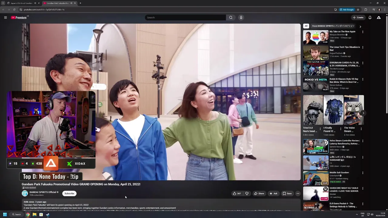Viewport: 388px width, 218px height.
Task: Advance the Shorts shelf with next arrow
Action: (x=363, y=113)
